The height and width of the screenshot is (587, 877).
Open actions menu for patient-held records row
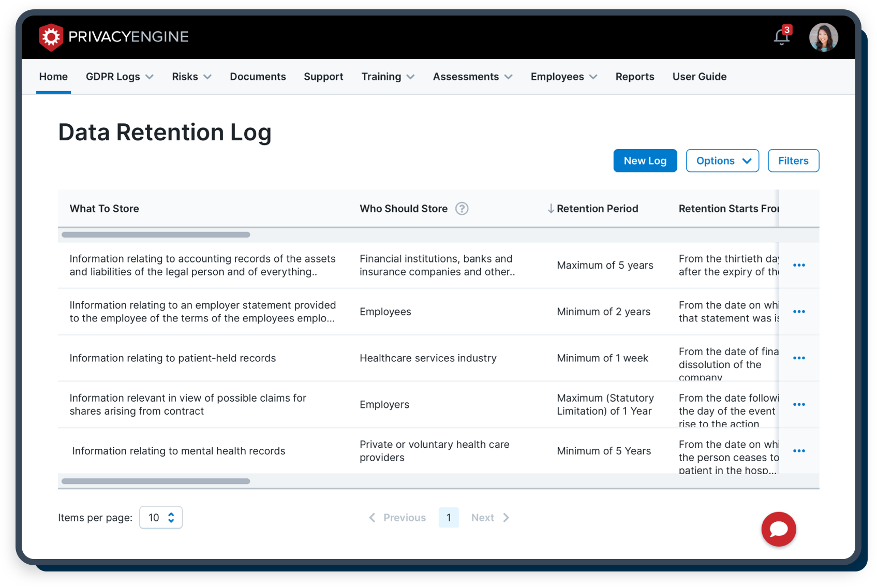point(799,358)
